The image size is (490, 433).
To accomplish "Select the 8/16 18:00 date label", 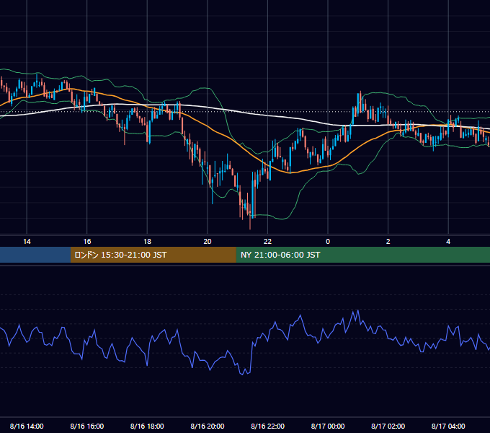I will tap(147, 426).
